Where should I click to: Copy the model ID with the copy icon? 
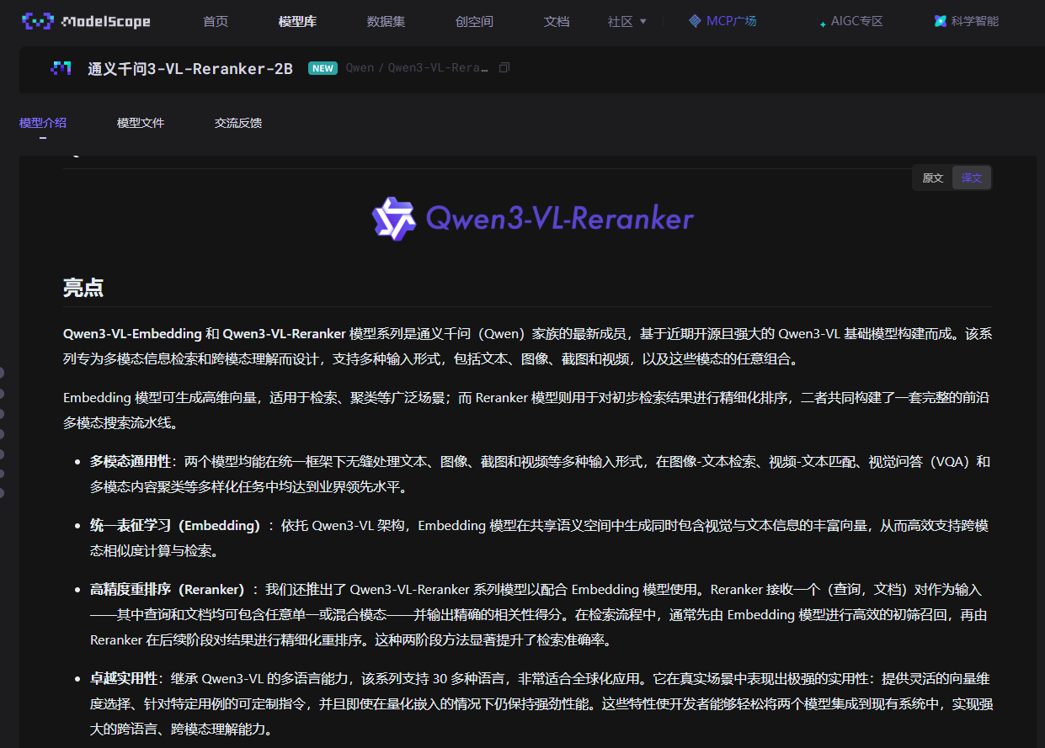click(504, 67)
